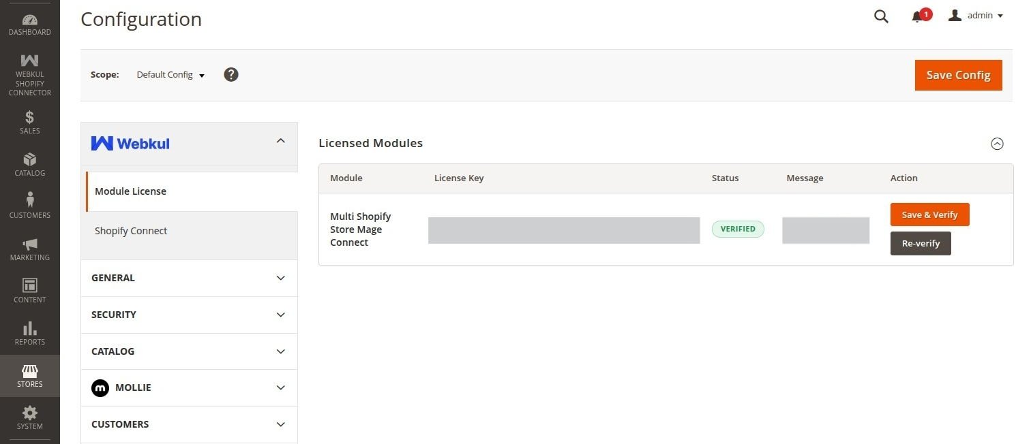Click the Message column header
The width and height of the screenshot is (1031, 444).
805,178
